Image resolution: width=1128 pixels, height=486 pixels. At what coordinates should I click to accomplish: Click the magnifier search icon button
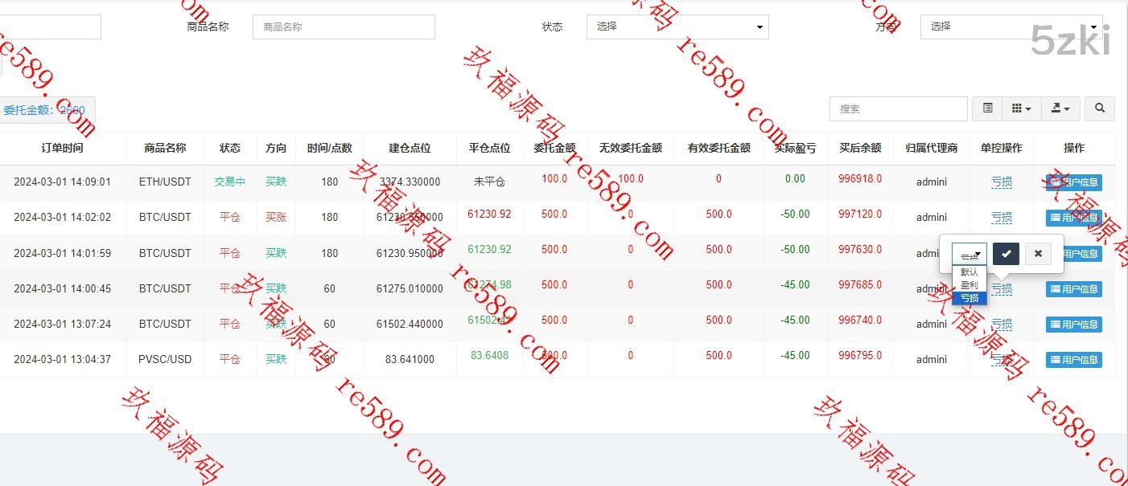tap(1099, 108)
